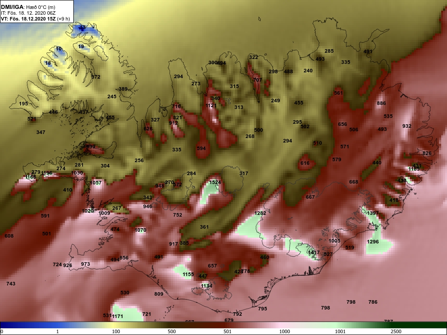Click the map value 1397
This screenshot has width=447, height=335.
pyautogui.click(x=373, y=213)
